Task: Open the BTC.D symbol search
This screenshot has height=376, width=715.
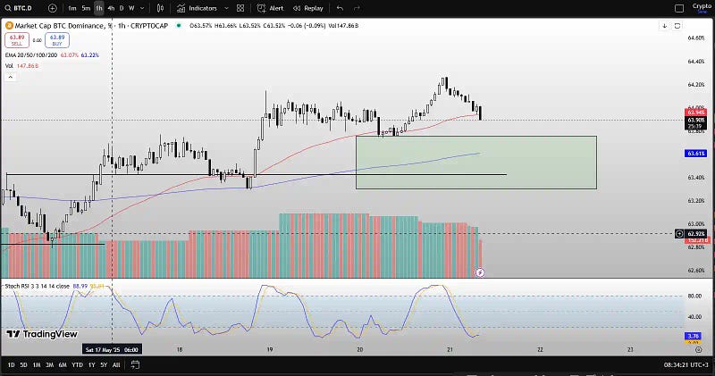Action: pyautogui.click(x=19, y=8)
